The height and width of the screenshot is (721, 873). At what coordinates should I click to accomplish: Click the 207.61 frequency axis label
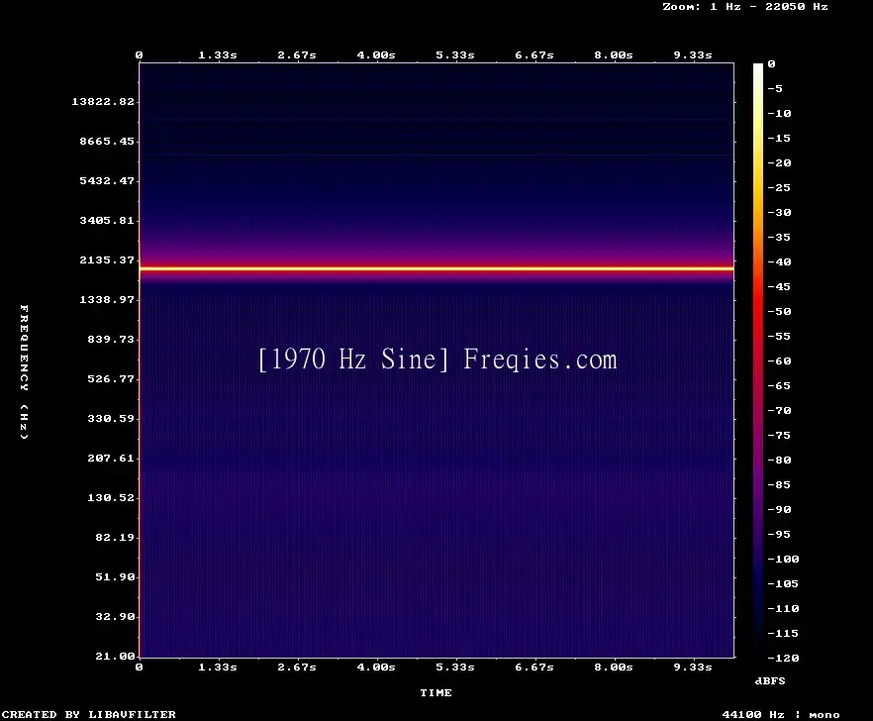(x=111, y=458)
